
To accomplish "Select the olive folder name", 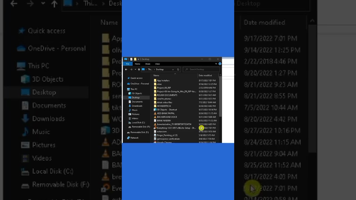I will pyautogui.click(x=159, y=84).
